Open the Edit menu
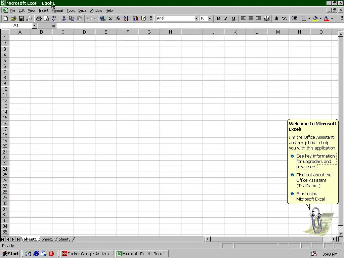 click(21, 10)
